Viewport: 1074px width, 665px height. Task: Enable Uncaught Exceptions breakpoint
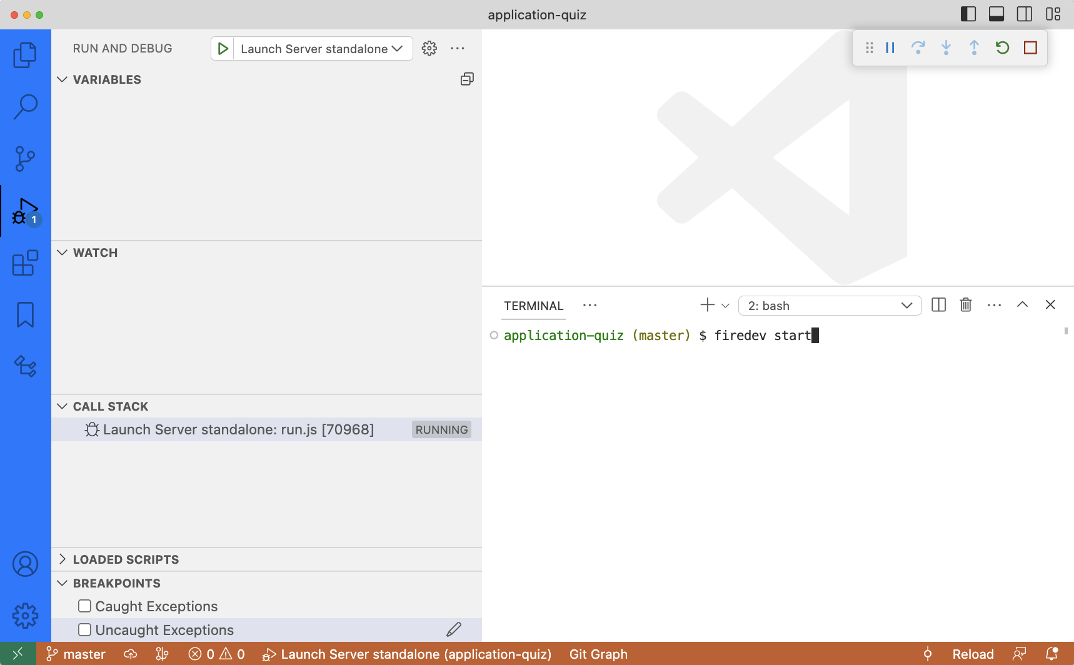(x=84, y=629)
